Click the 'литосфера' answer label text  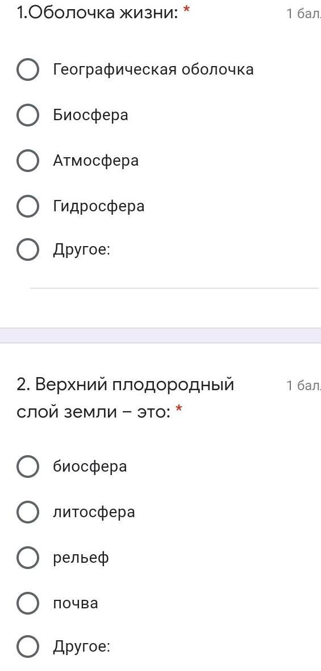[94, 512]
